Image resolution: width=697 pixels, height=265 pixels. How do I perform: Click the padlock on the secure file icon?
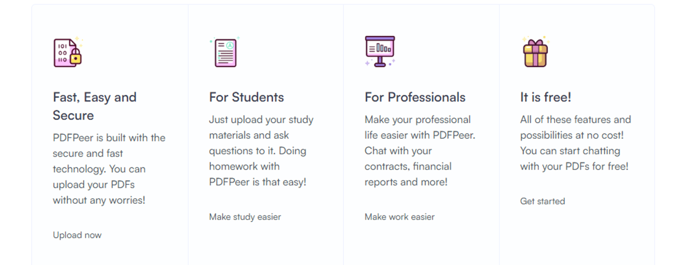point(76,57)
